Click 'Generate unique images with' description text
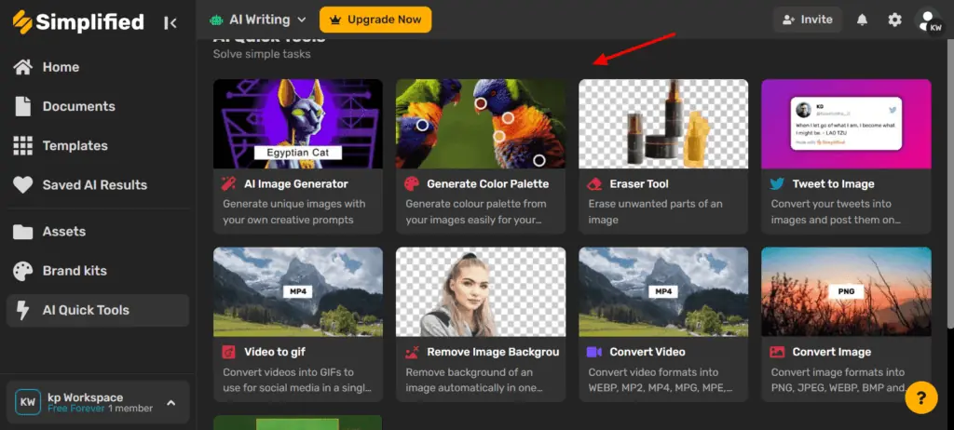Viewport: 954px width, 430px height. [293, 204]
